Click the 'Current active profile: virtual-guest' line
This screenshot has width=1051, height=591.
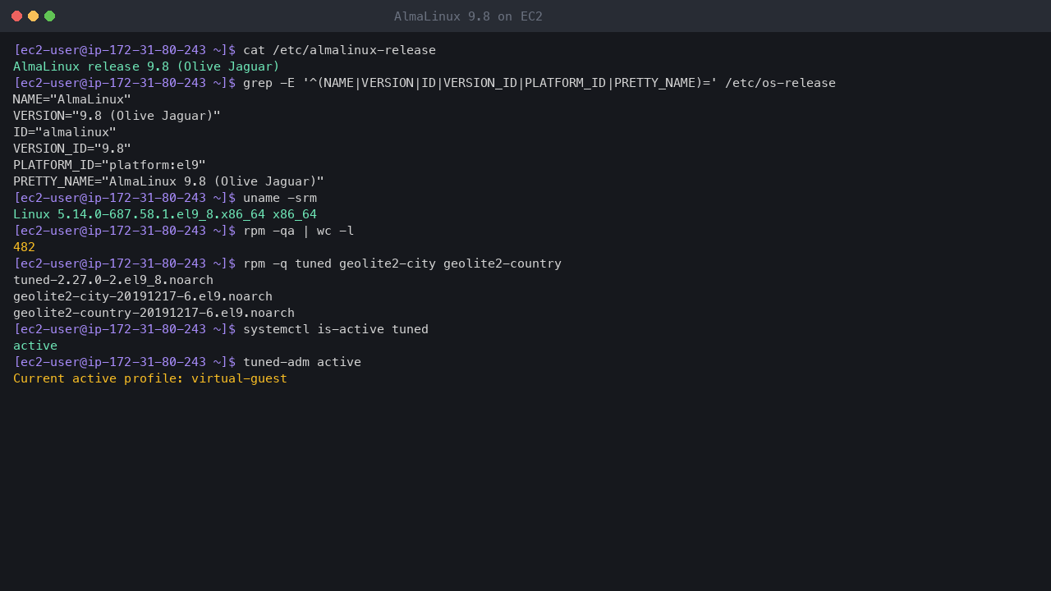150,378
